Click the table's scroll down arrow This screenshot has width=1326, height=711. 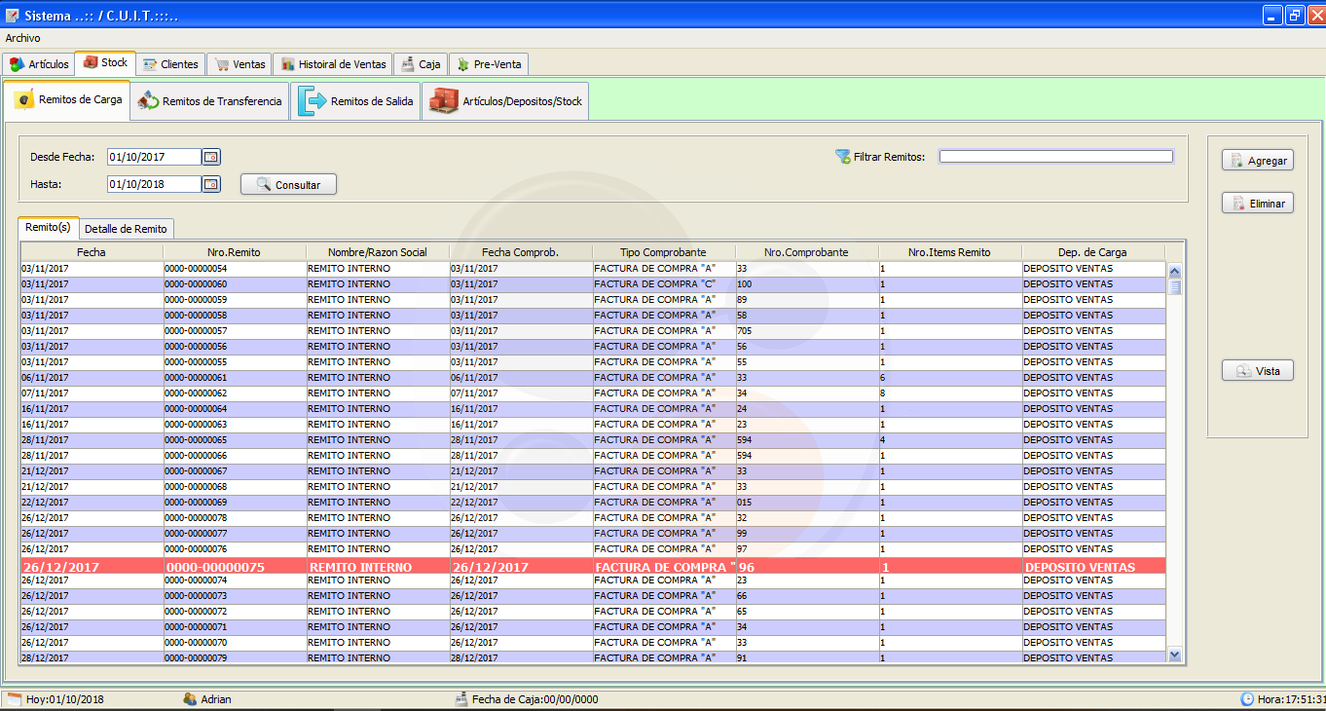tap(1174, 655)
